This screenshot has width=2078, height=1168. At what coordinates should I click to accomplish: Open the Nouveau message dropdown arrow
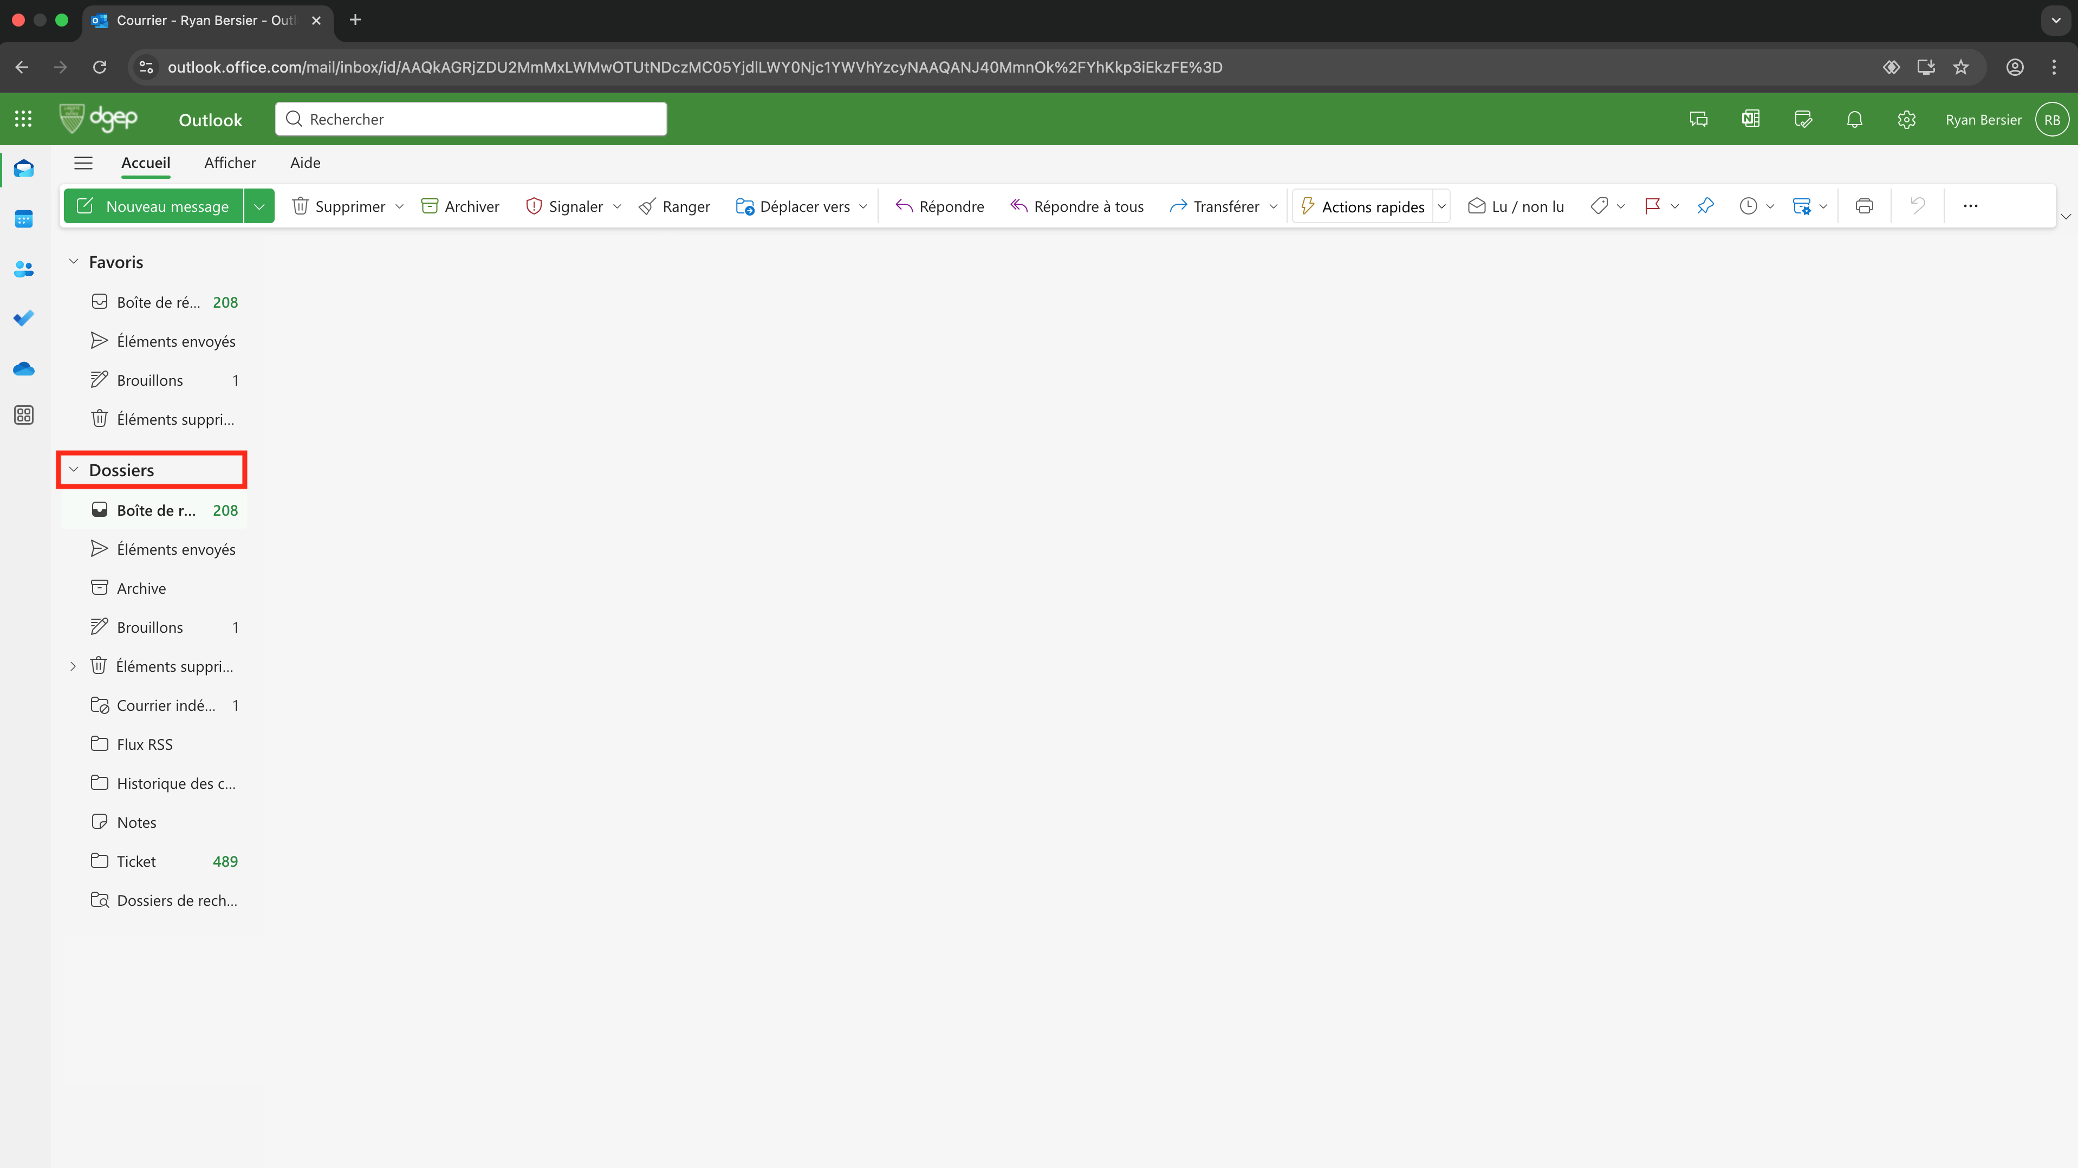click(x=259, y=206)
